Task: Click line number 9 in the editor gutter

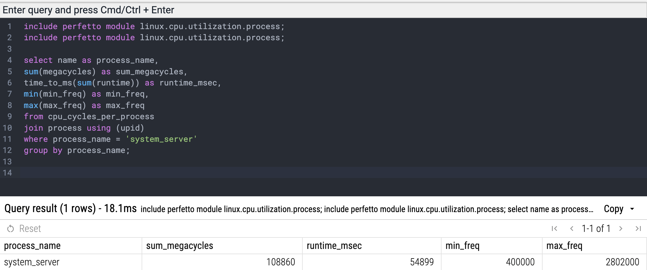Action: (x=10, y=117)
